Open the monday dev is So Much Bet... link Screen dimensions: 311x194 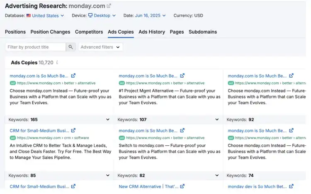click(x=257, y=187)
